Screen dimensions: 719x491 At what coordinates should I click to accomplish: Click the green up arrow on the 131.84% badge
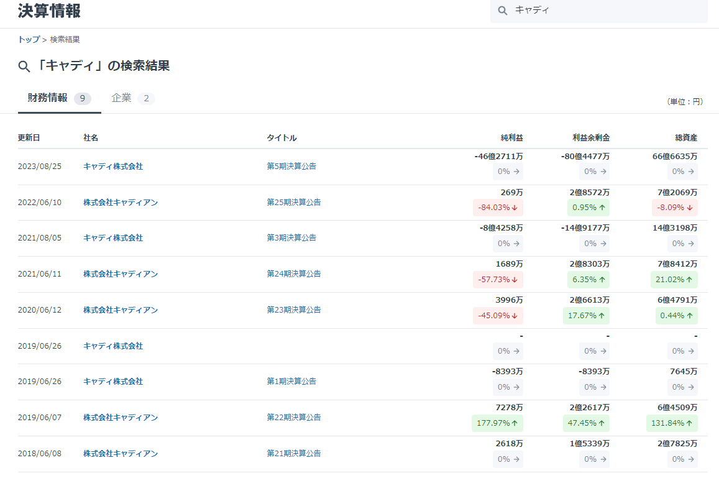(690, 423)
